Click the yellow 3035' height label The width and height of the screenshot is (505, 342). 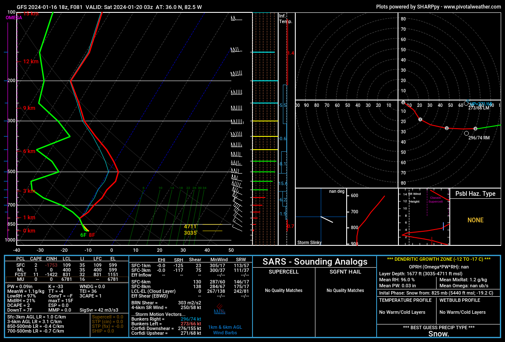190,233
